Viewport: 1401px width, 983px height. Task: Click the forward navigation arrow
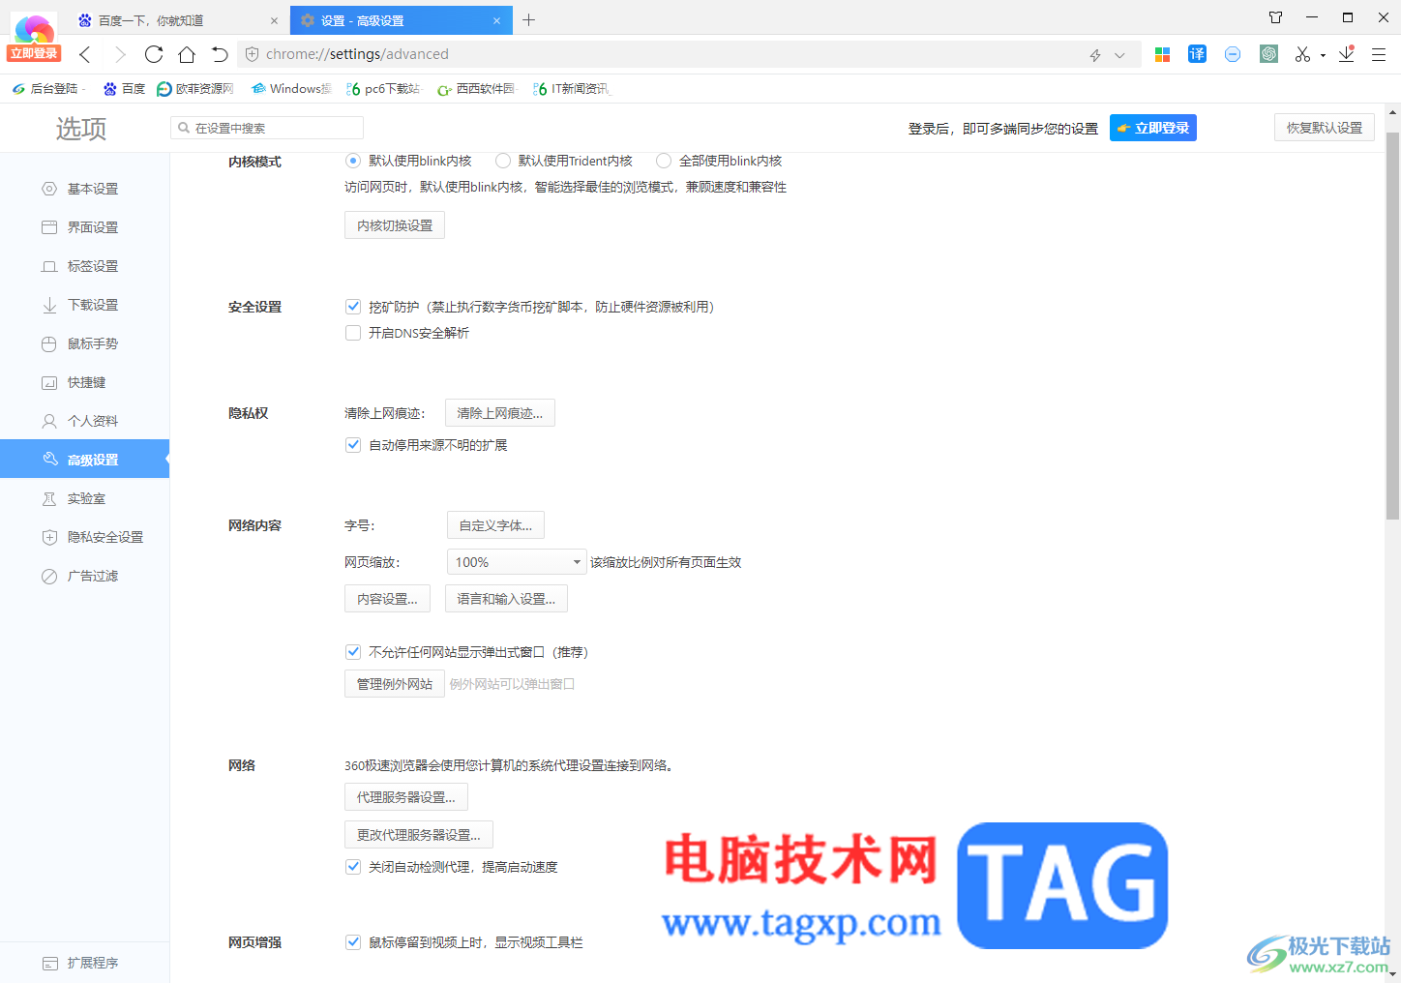coord(120,54)
